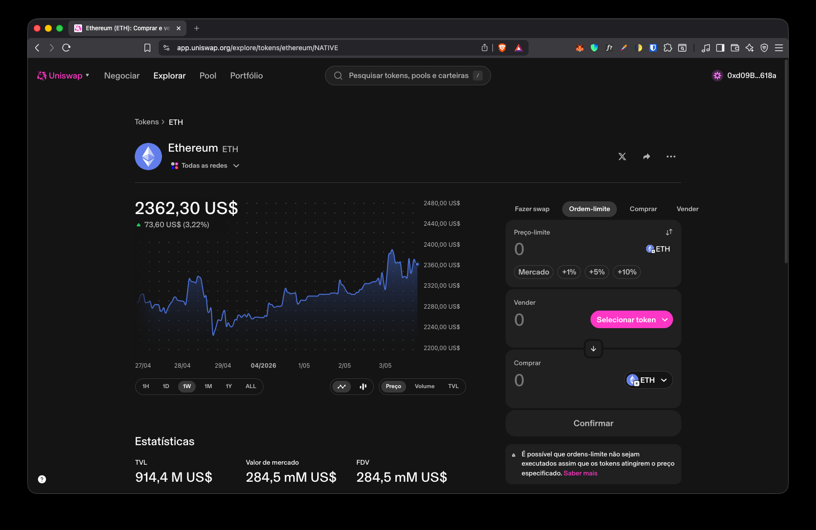This screenshot has height=530, width=816.
Task: Switch to the Vender tab
Action: point(688,209)
